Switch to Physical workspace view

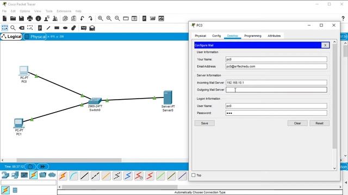pos(35,37)
